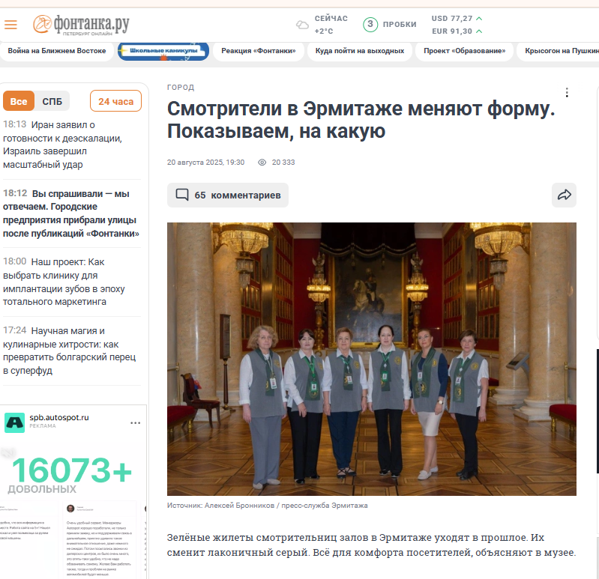Select the Все news filter
The width and height of the screenshot is (599, 579).
tap(19, 102)
